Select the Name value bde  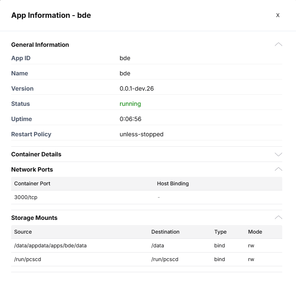click(125, 74)
